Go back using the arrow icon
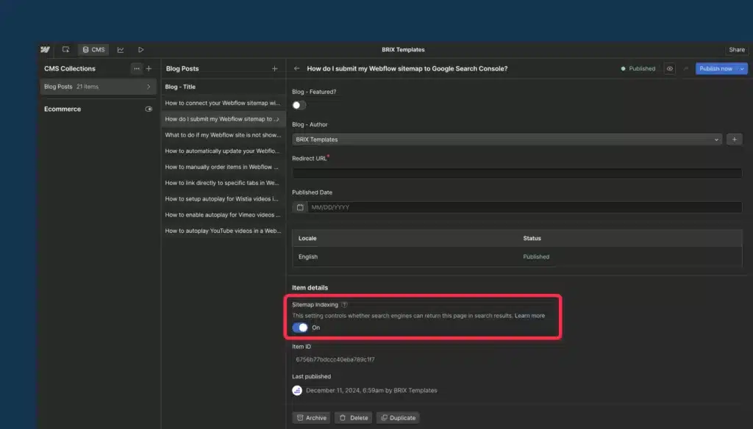This screenshot has height=429, width=753. click(296, 68)
